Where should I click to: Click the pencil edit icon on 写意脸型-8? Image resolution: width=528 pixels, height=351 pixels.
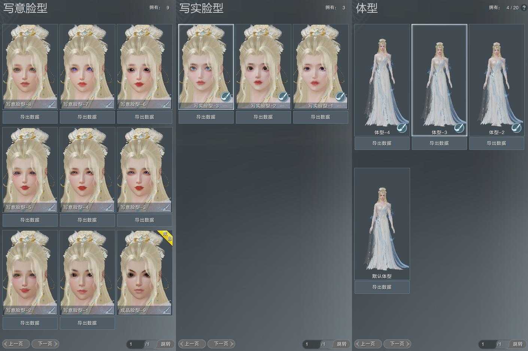point(52,104)
